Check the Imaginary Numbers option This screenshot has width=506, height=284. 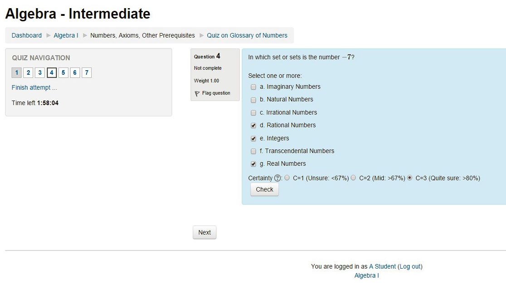tap(253, 87)
